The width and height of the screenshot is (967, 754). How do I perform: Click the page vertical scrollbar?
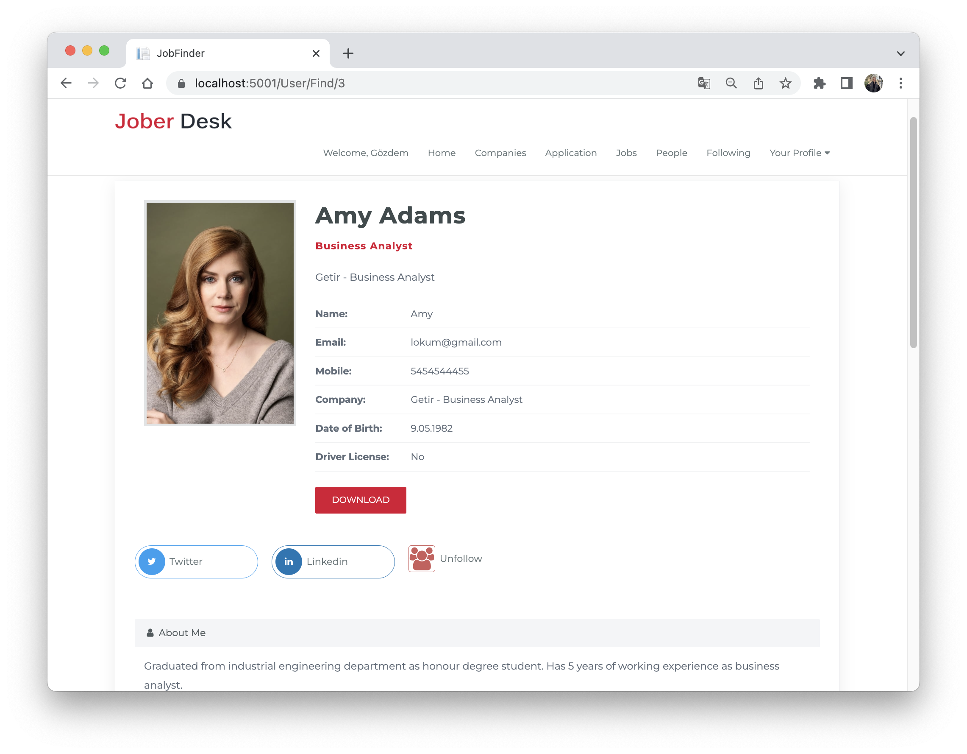pos(913,232)
